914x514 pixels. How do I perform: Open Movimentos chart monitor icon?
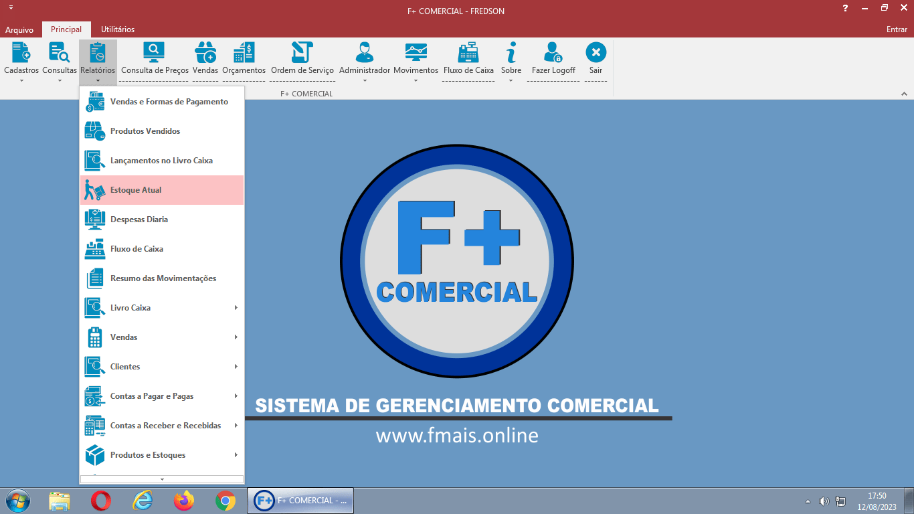tap(416, 52)
